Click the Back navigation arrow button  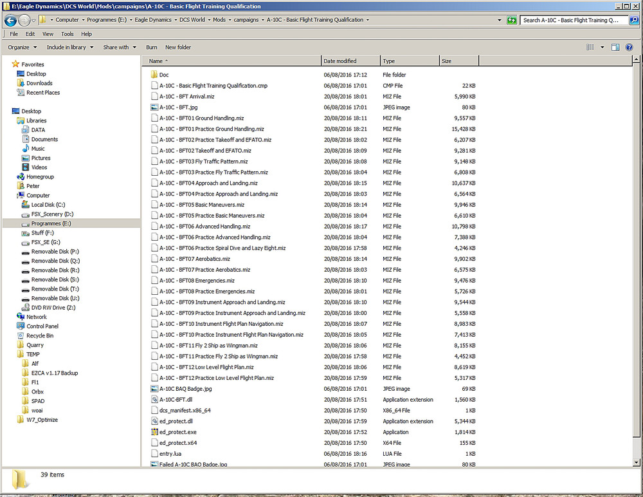point(11,20)
